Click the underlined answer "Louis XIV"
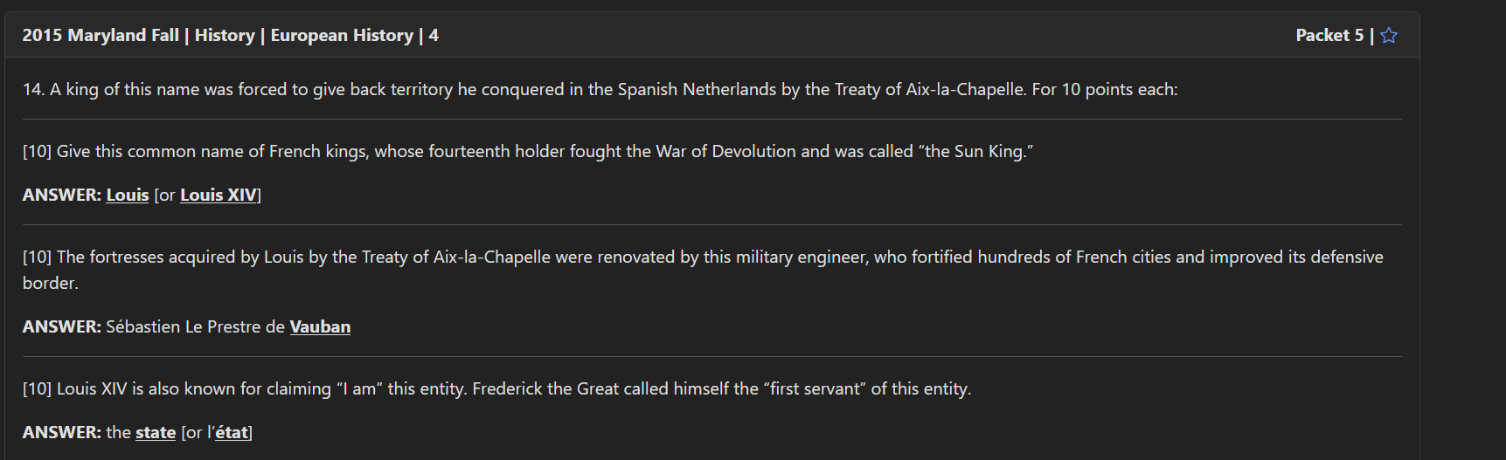 [x=219, y=195]
